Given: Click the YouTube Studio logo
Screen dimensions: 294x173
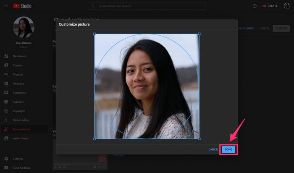Looking at the screenshot, I should (22, 6).
